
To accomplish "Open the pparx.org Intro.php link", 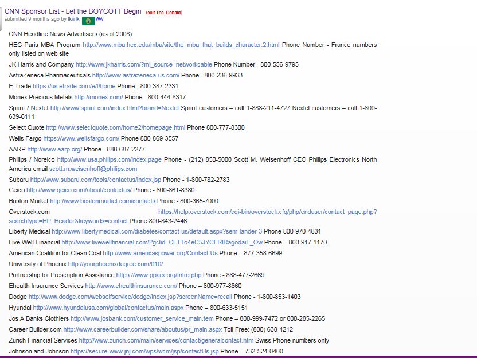I will 159,275.
